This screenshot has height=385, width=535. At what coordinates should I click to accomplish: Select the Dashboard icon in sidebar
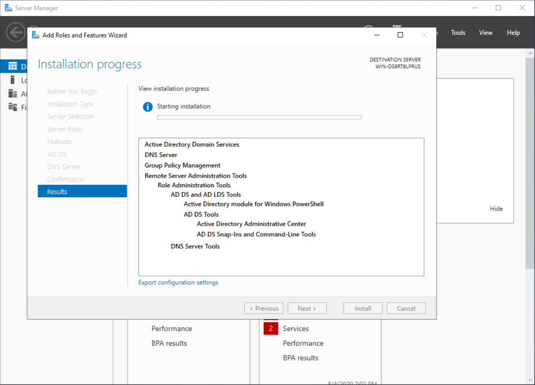pos(13,66)
